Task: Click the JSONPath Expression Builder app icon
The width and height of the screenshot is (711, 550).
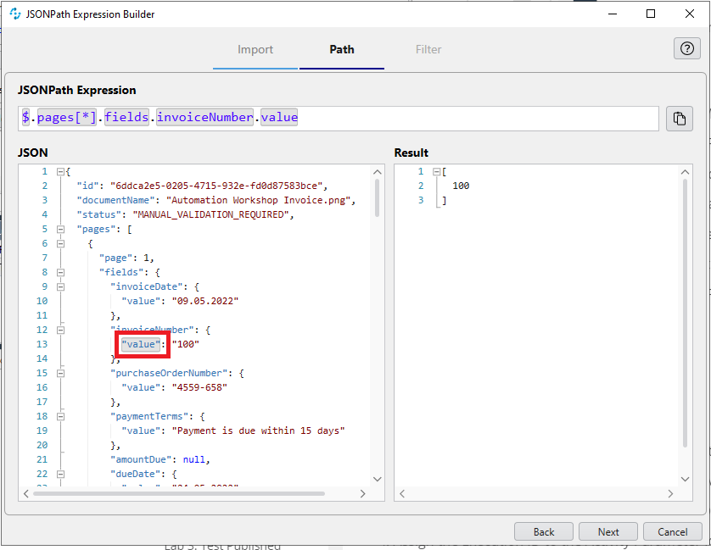Action: (15, 14)
